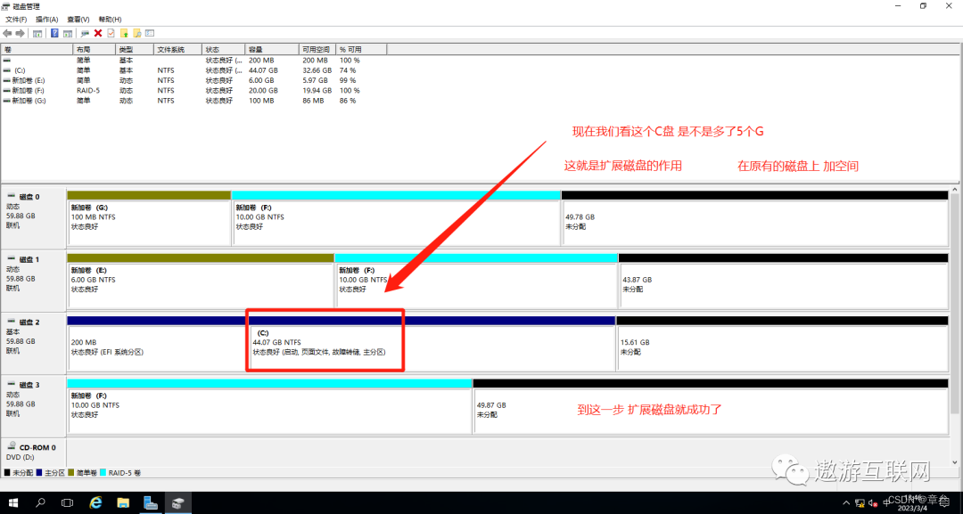Viewport: 963px width, 514px height.
Task: Click the black 未分配 legend swatch
Action: point(7,473)
